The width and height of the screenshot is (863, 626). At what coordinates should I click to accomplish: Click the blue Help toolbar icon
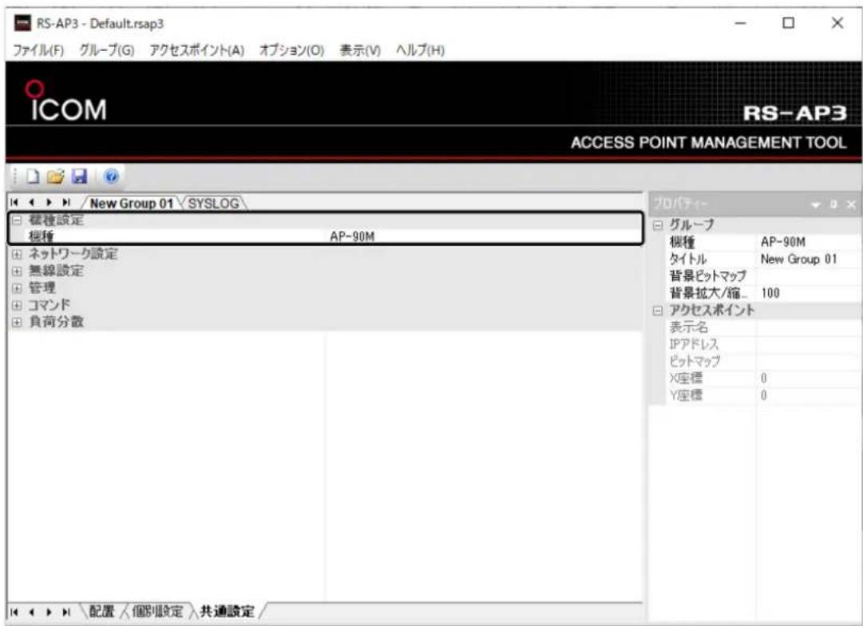point(111,176)
